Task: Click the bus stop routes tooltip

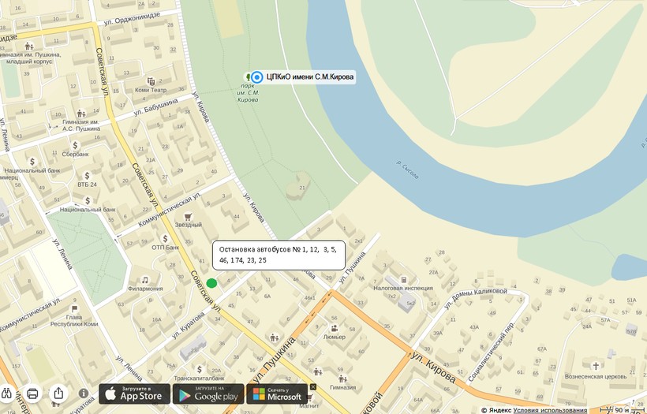Action: [279, 255]
